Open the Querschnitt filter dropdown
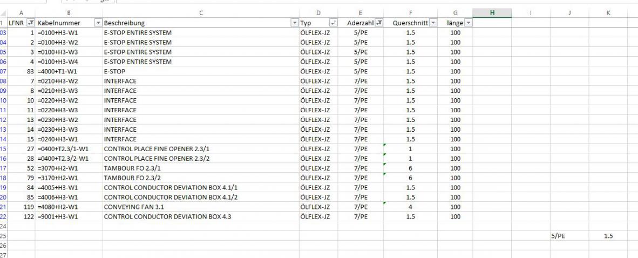Screen dimensions: 638x258 pos(433,23)
